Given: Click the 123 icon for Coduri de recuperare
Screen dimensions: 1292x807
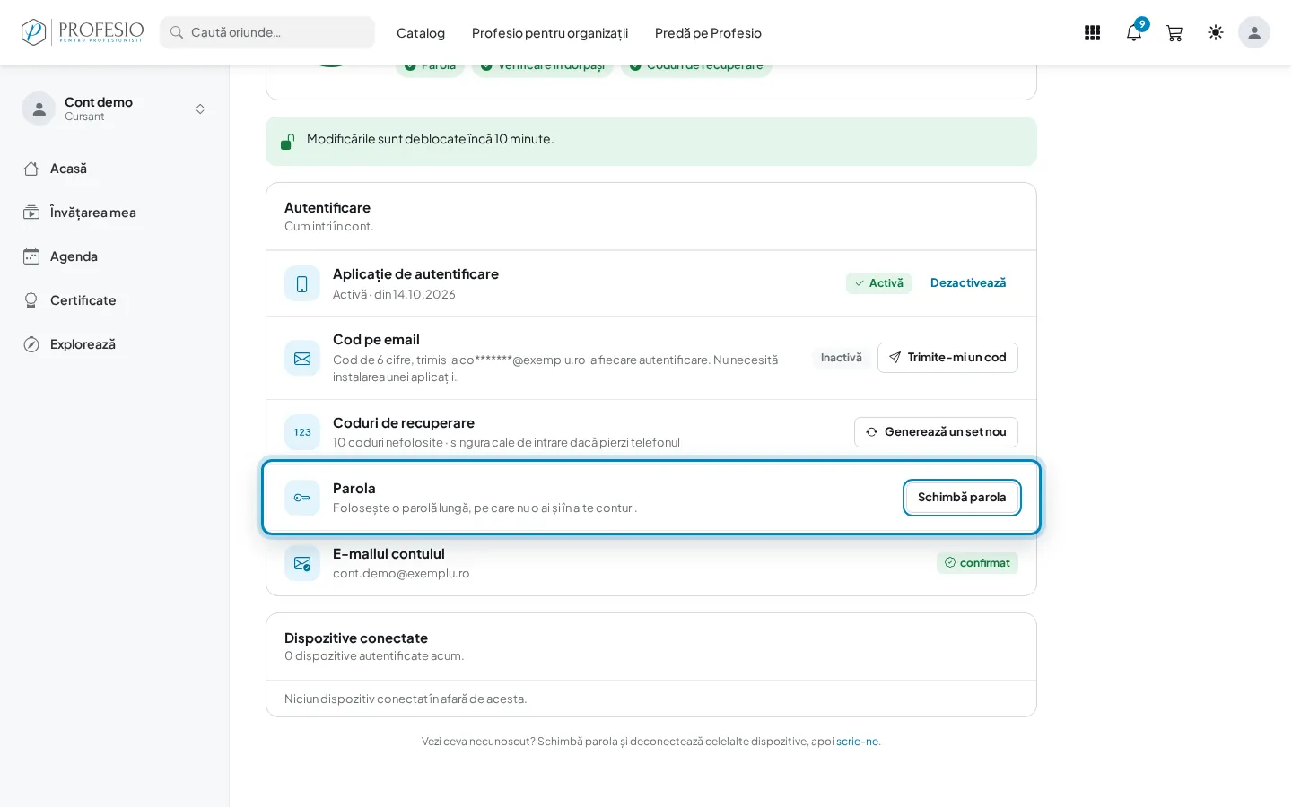Looking at the screenshot, I should (x=302, y=432).
